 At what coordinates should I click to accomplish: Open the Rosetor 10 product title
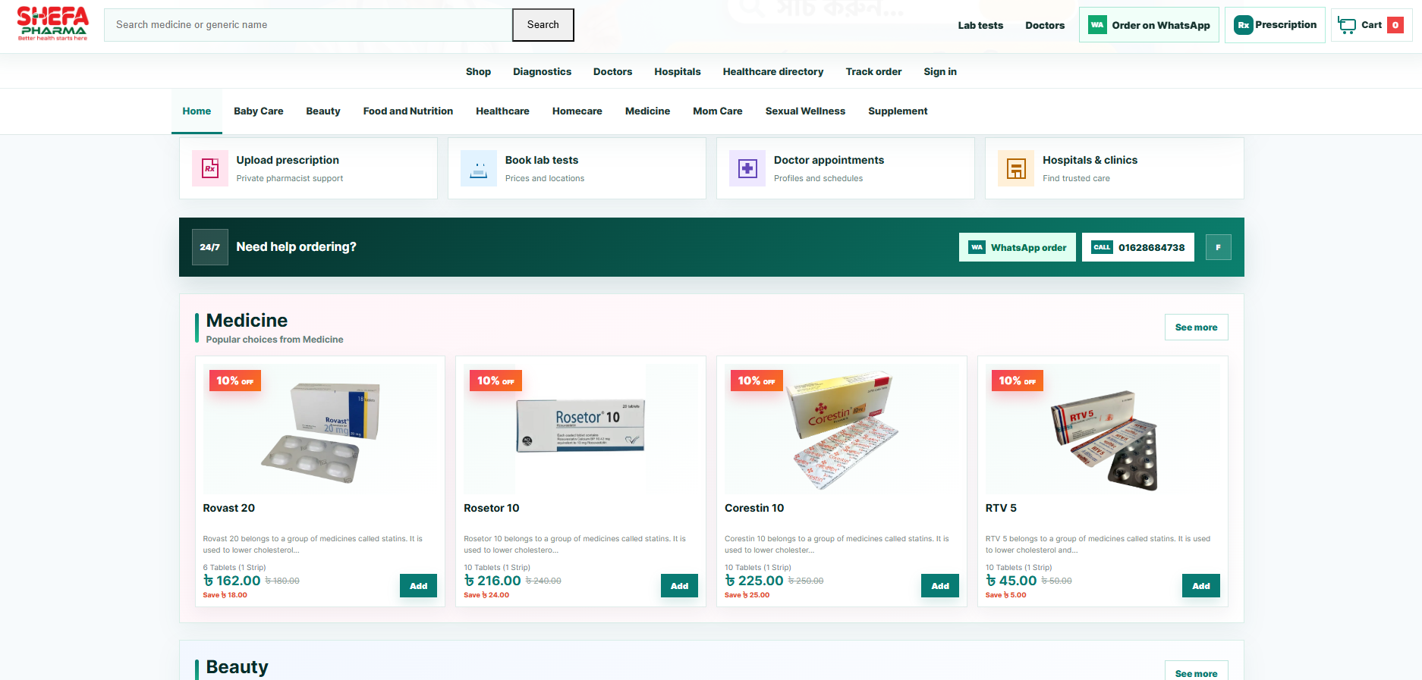click(x=492, y=508)
